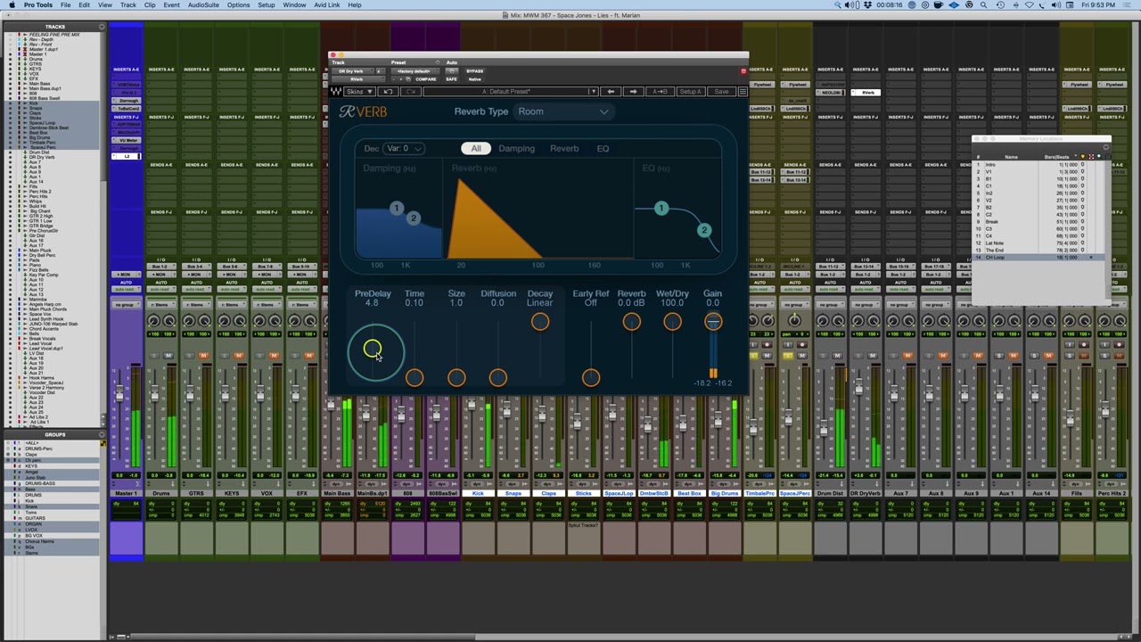This screenshot has width=1141, height=642.
Task: Select EQ band node 1
Action: 661,209
